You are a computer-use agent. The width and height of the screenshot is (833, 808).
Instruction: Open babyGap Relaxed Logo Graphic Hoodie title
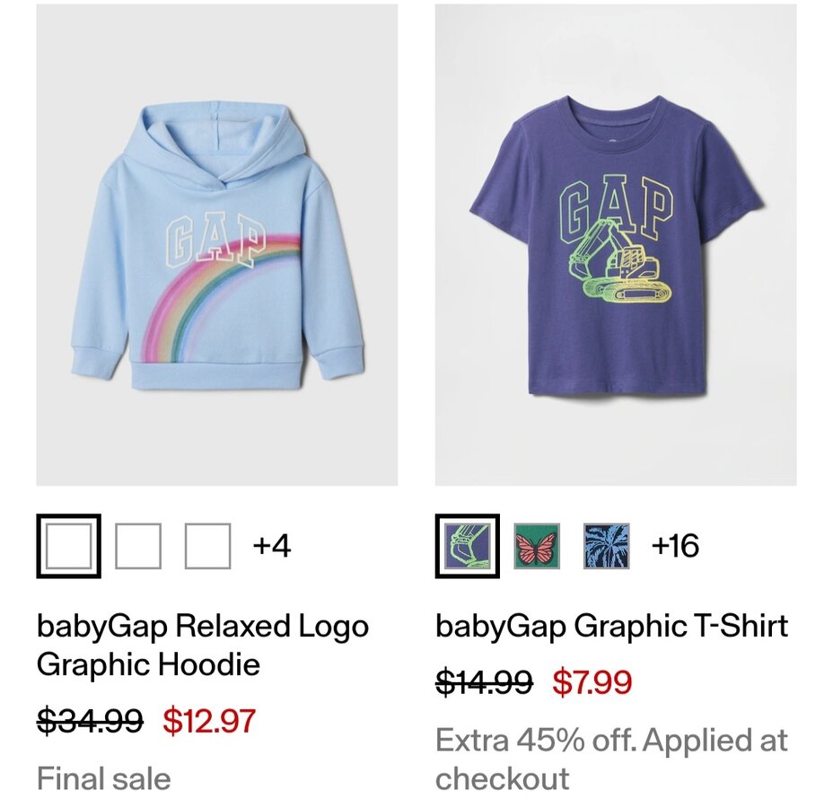(203, 645)
